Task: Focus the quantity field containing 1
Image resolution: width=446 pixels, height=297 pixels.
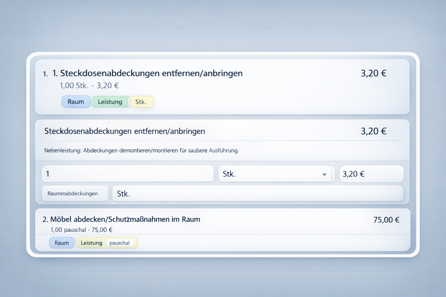Action: pos(127,174)
